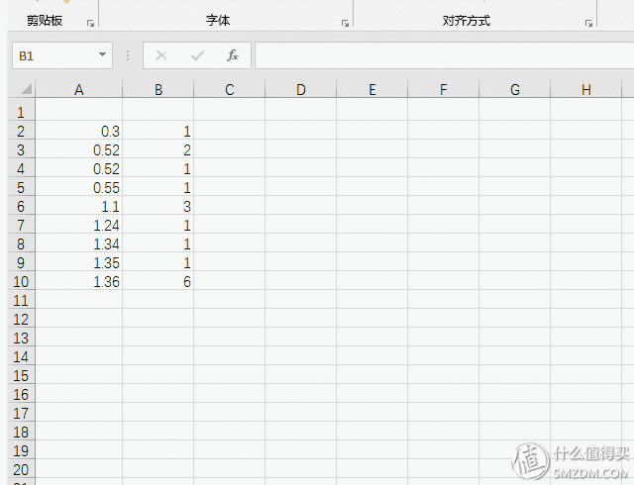Click the formula bar confirm checkmark

tap(197, 55)
